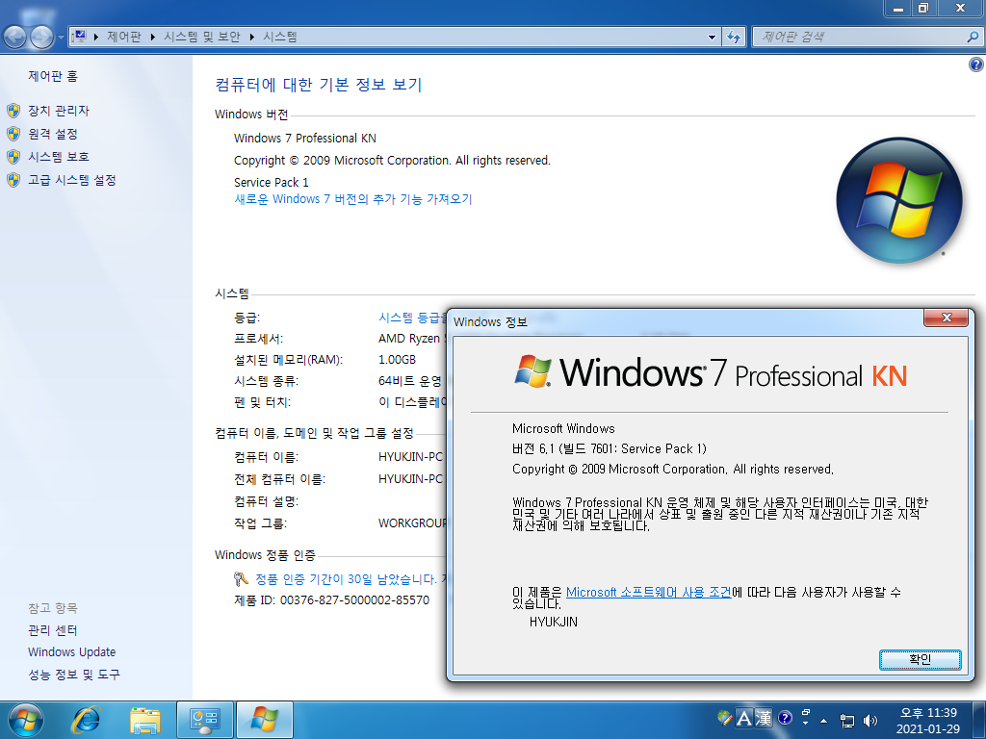Close the Windows 정보 dialog with X
The width and height of the screenshot is (986, 739).
coord(946,318)
